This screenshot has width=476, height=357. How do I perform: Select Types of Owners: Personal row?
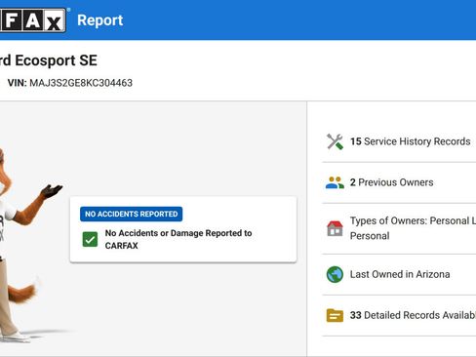point(399,228)
